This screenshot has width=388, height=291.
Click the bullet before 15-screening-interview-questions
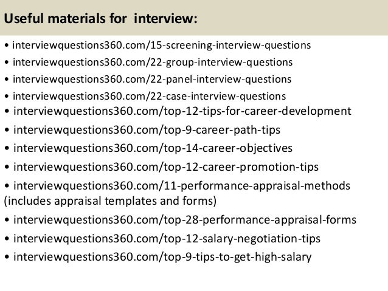pos(6,45)
